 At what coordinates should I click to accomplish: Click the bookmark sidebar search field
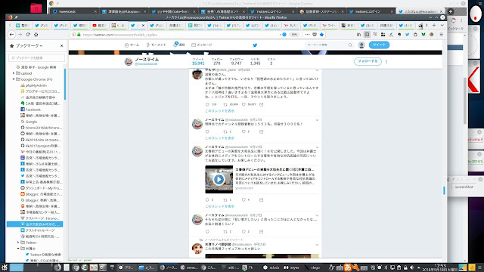(37, 57)
